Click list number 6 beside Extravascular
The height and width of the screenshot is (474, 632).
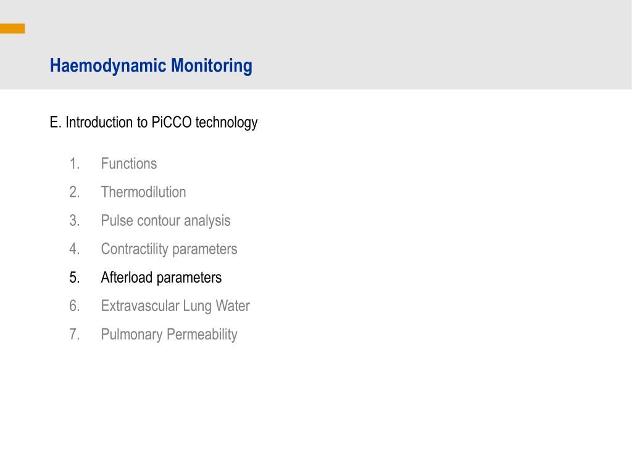click(x=75, y=306)
